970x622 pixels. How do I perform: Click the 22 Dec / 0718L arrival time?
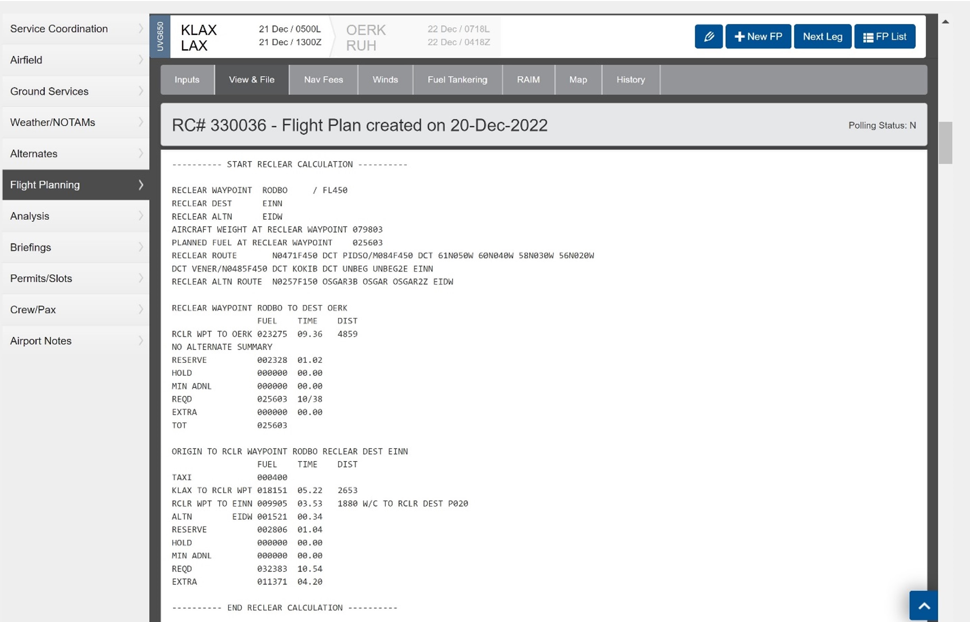click(459, 29)
